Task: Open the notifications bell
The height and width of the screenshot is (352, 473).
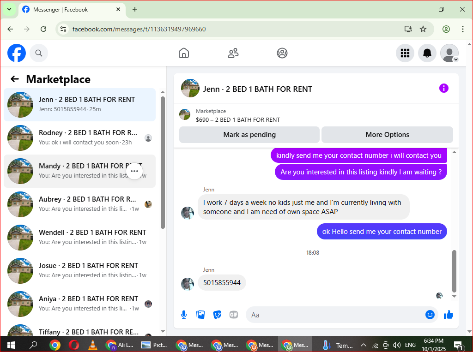Action: point(427,53)
